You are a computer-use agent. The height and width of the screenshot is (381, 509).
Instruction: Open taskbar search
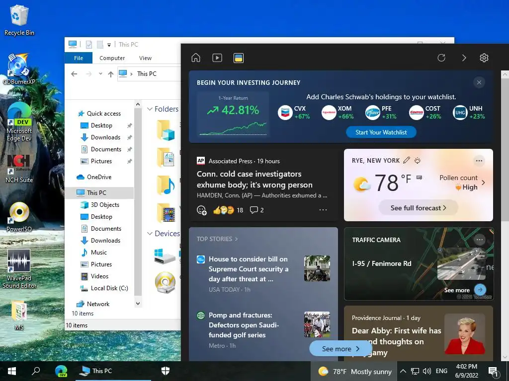(36, 371)
